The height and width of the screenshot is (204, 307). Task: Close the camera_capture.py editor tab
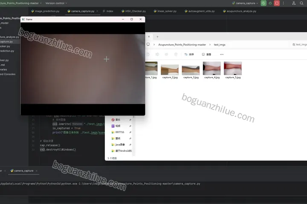97,11
